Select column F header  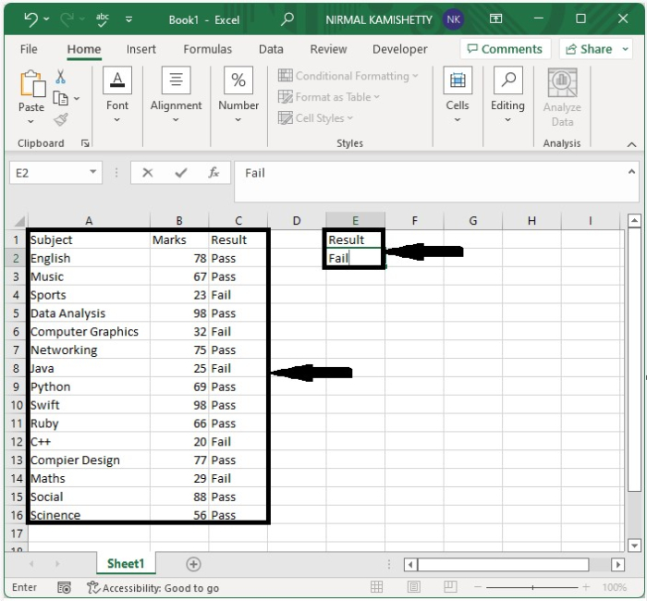[x=414, y=220]
